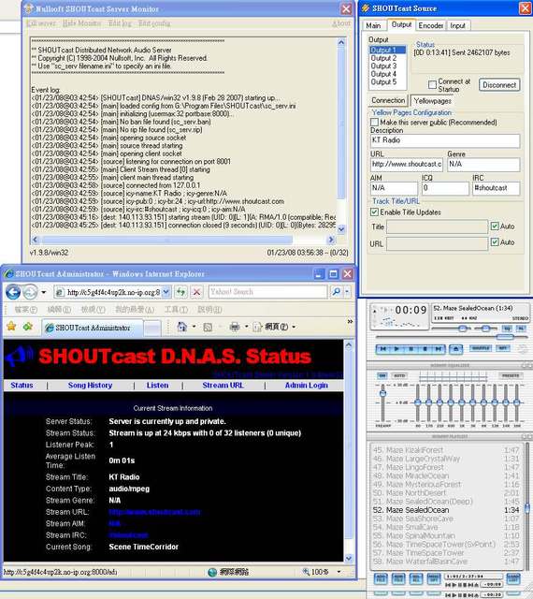Click the Add to Favorites icon
The width and height of the screenshot is (533, 599).
point(28,327)
